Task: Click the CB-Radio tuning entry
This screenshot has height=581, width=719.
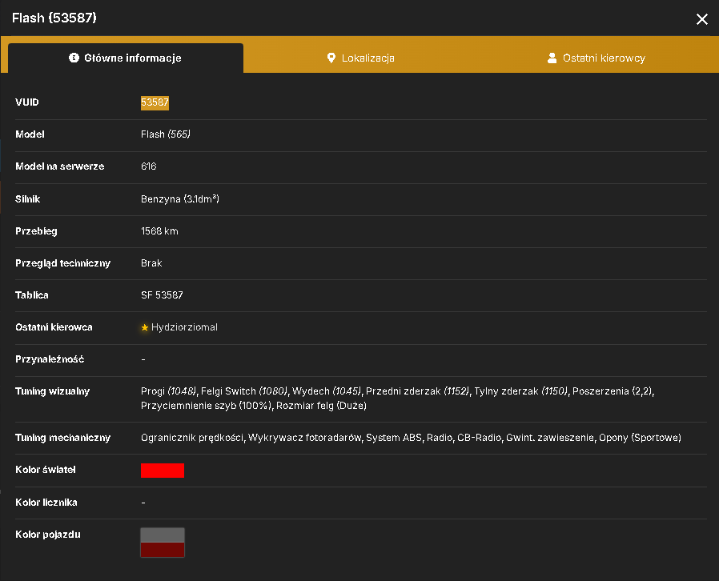Action: pyautogui.click(x=479, y=438)
